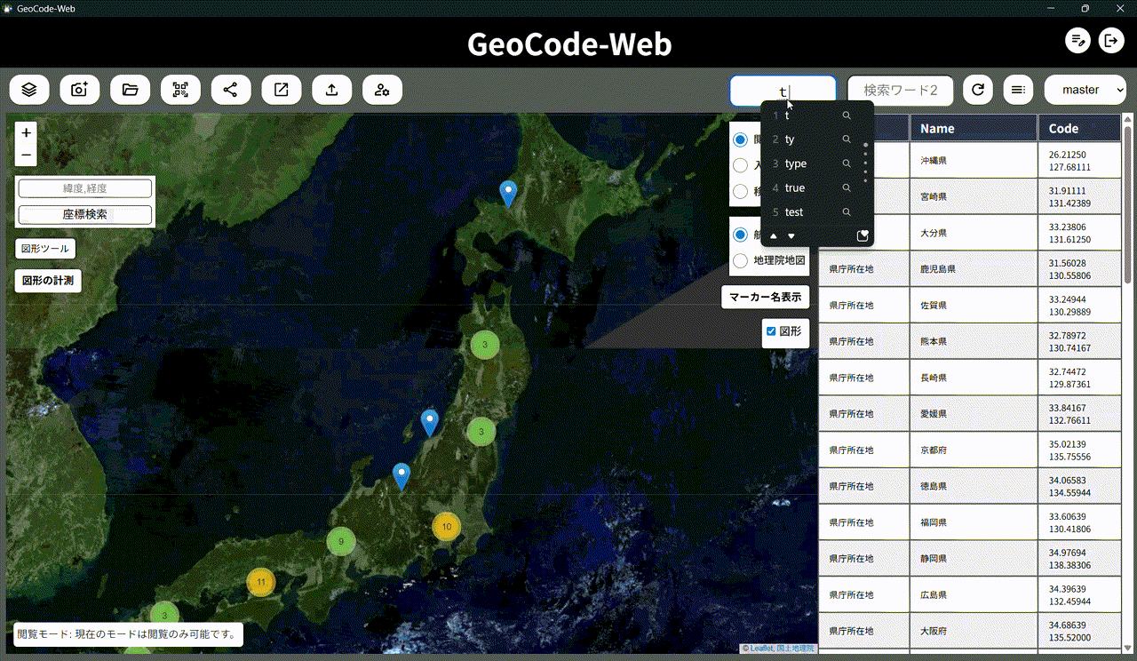Click the Hokkaido blue map marker
Screen dimensions: 1137x661
[508, 194]
